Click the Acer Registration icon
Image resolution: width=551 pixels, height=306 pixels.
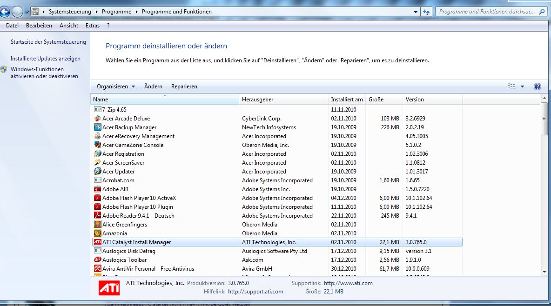point(98,153)
